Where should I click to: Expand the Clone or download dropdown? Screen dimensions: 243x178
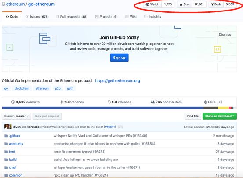click(x=220, y=116)
